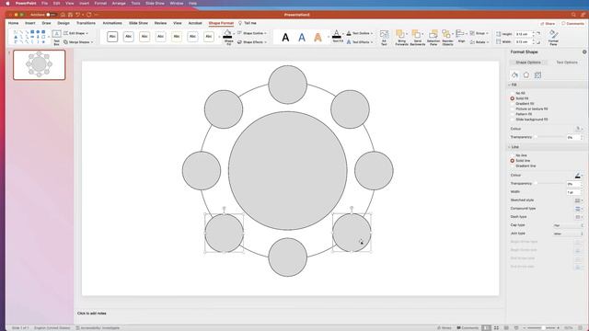Select the orange WordArt style A

318,37
